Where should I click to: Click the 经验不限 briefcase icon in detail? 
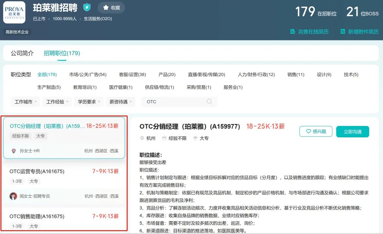164,138
